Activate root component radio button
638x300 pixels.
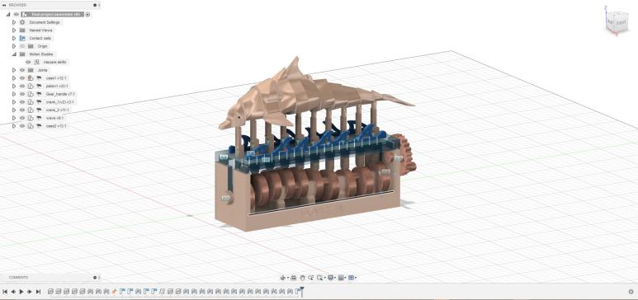[87, 15]
